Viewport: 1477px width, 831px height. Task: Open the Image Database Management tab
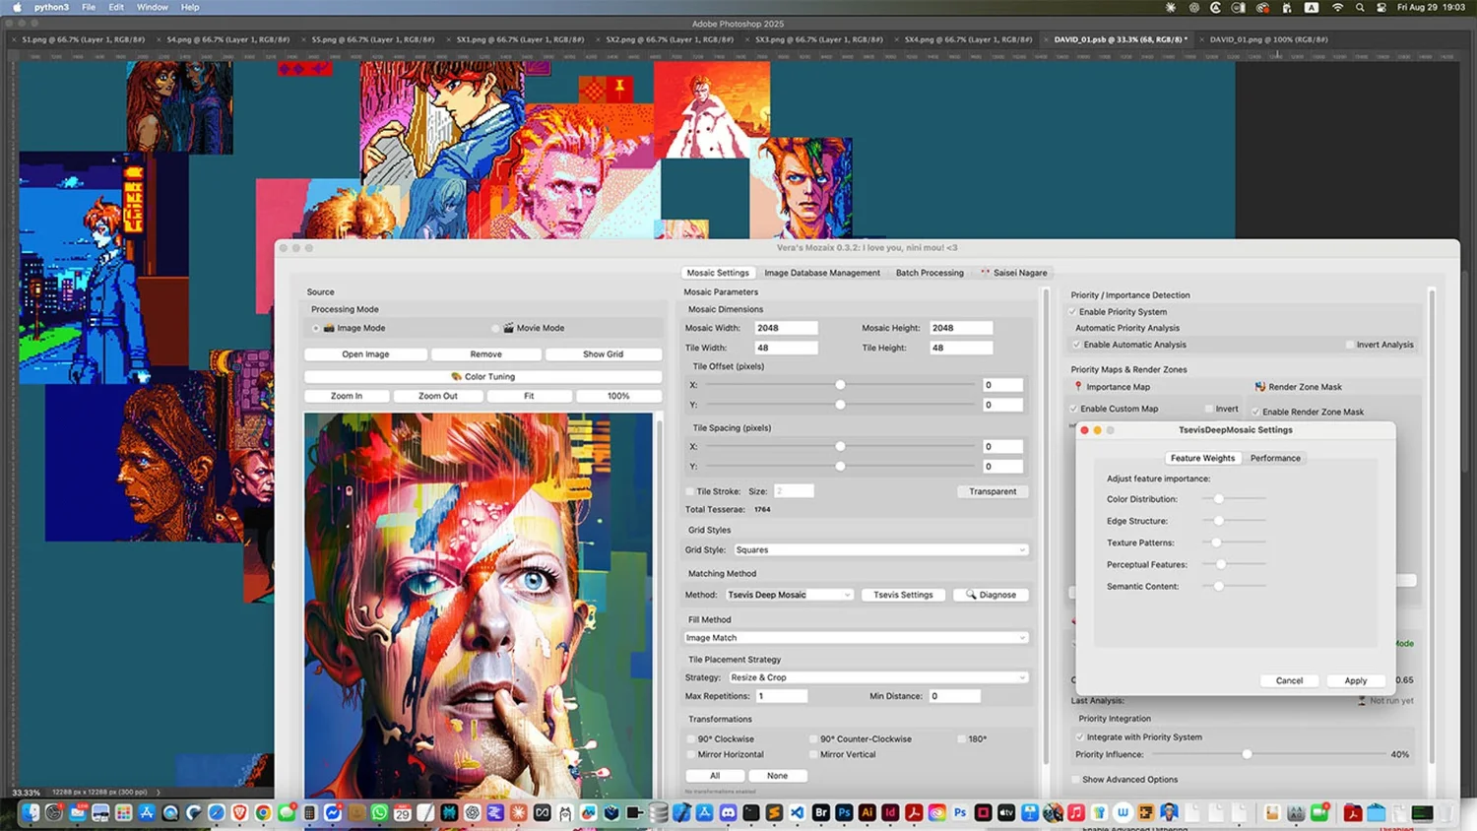(822, 273)
